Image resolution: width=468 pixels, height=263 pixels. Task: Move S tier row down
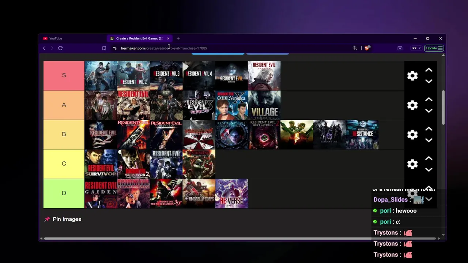[x=429, y=81]
